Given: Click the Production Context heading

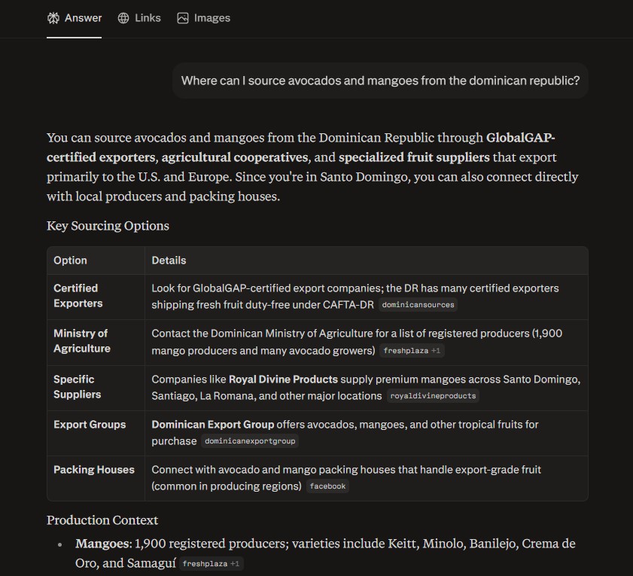Looking at the screenshot, I should point(102,520).
